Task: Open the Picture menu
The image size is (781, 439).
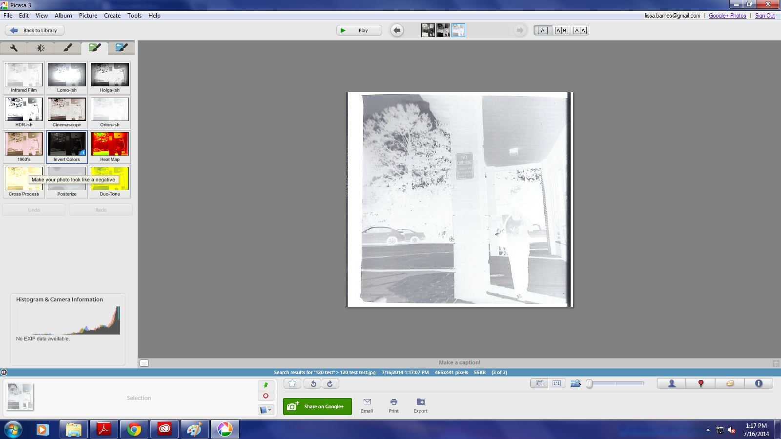Action: [x=88, y=16]
